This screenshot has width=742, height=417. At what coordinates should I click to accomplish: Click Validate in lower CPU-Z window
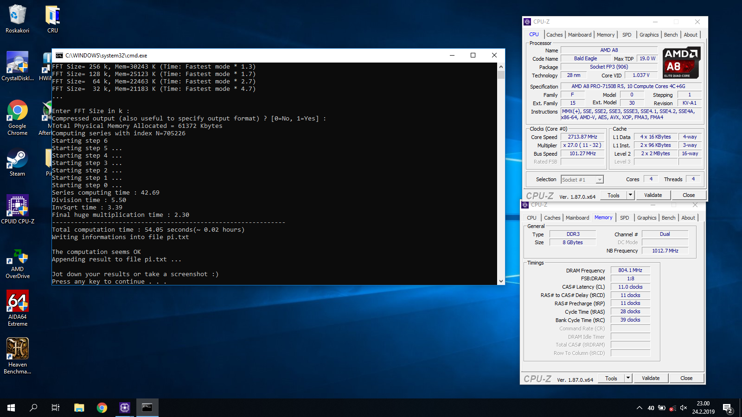point(651,378)
